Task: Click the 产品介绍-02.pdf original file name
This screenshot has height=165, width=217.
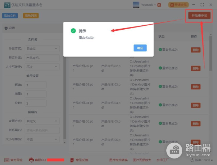Action: pyautogui.click(x=83, y=68)
